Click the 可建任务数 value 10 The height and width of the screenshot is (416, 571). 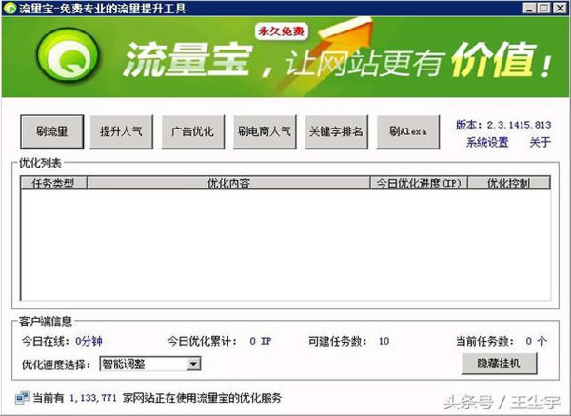coord(384,342)
